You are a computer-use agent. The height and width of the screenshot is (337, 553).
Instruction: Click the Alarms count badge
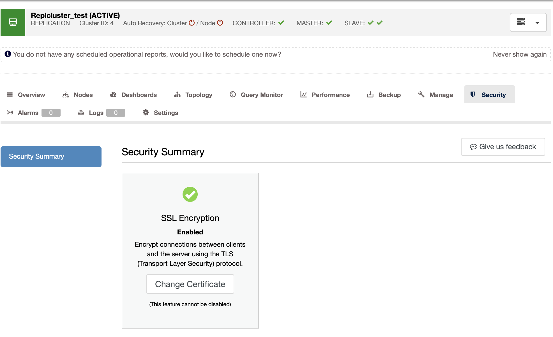coord(51,113)
